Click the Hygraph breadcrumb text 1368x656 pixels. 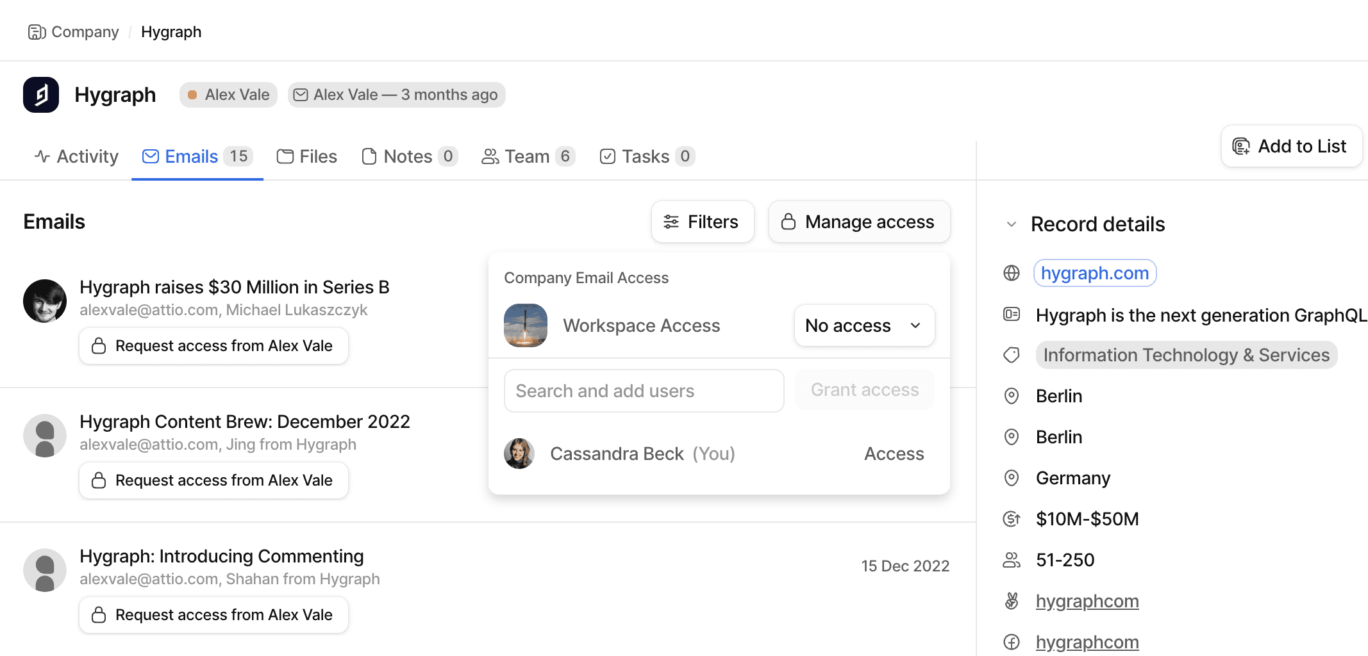click(171, 32)
